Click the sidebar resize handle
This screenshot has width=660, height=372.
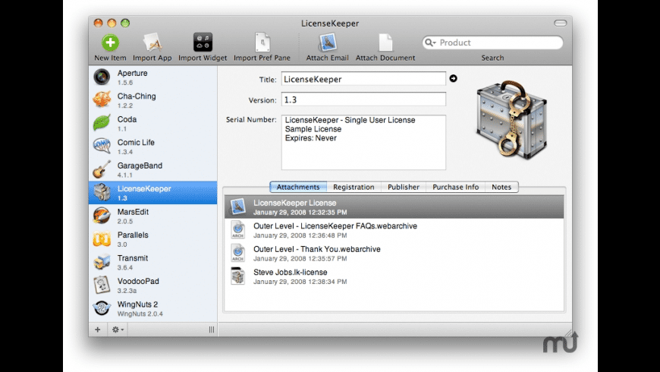[x=212, y=329]
